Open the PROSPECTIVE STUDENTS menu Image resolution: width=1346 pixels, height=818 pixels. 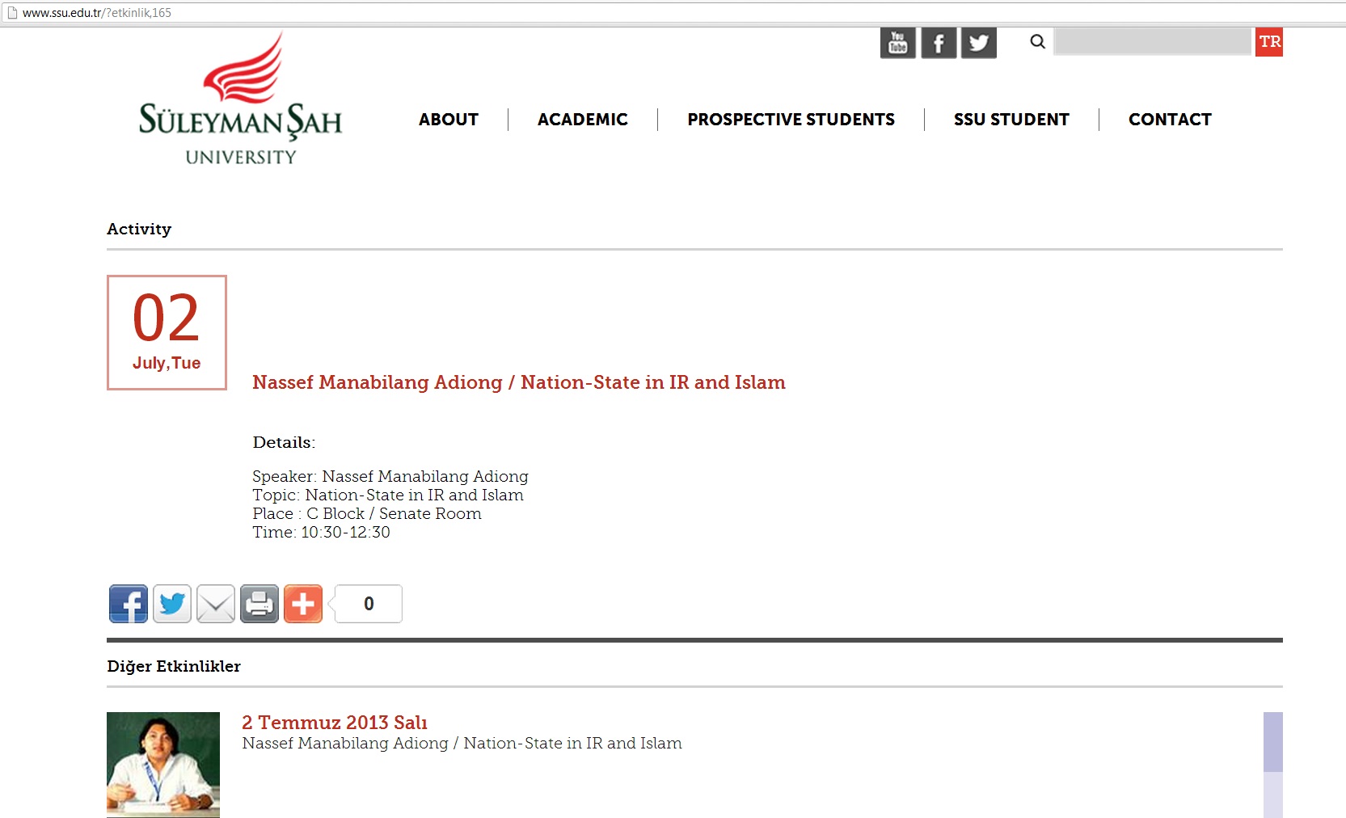pos(791,120)
